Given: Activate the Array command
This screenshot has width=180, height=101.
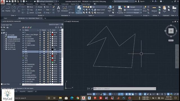Looking at the screenshot, I should click(x=47, y=13).
